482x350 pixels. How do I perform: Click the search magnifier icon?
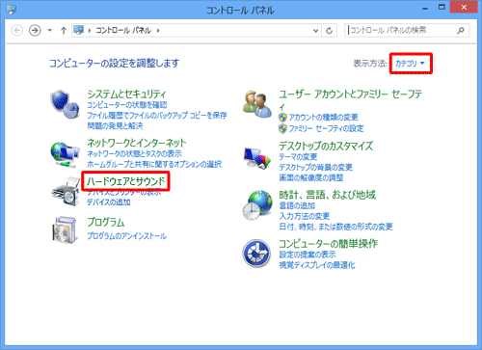pos(461,31)
